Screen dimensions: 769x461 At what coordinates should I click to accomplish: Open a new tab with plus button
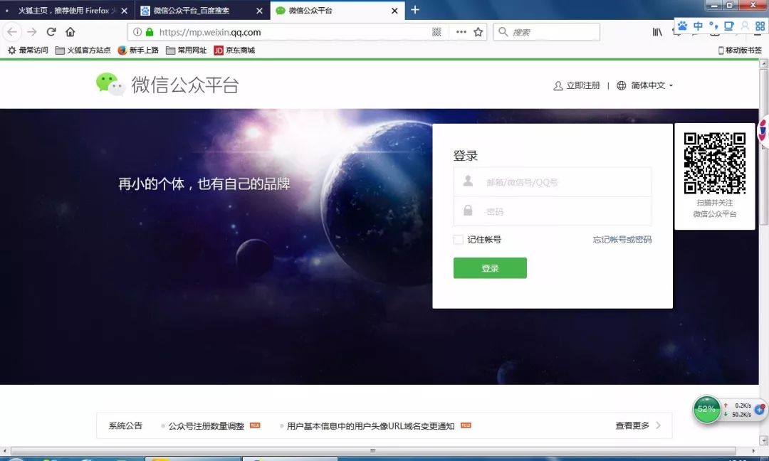click(415, 10)
